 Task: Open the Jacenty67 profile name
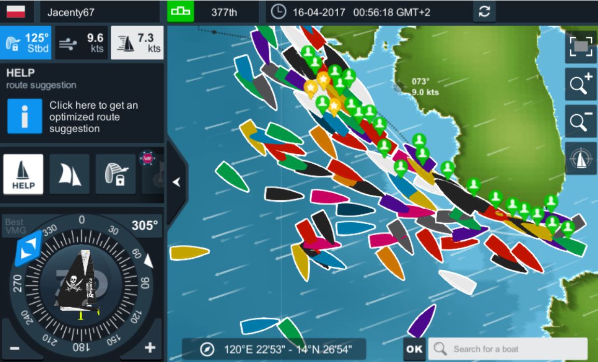tap(71, 12)
